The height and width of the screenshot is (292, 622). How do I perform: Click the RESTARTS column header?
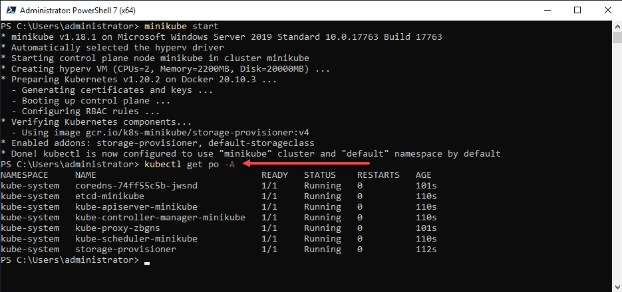(379, 175)
